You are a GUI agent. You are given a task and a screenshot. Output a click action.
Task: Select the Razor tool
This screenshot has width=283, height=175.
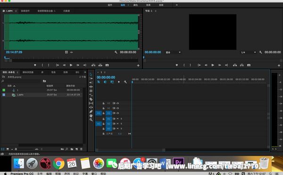coord(91,99)
